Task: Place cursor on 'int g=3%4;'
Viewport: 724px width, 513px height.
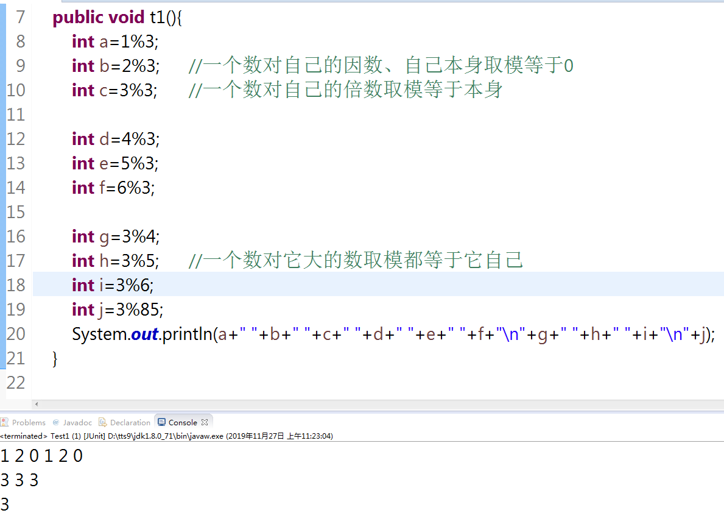Action: [x=116, y=236]
